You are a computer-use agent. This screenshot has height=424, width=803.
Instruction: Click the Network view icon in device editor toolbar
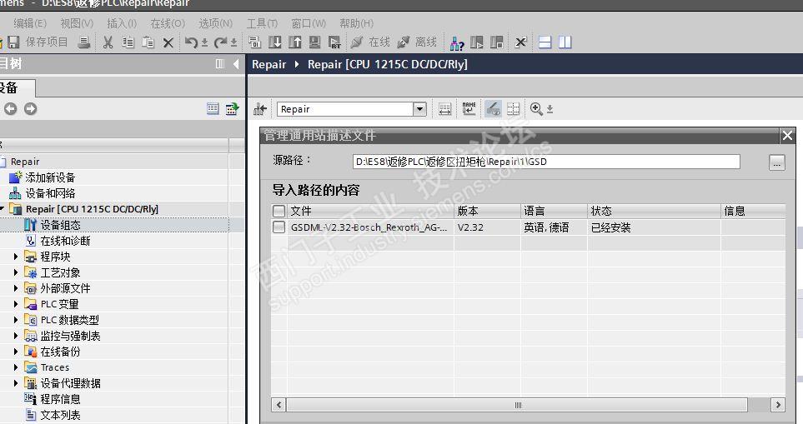259,109
